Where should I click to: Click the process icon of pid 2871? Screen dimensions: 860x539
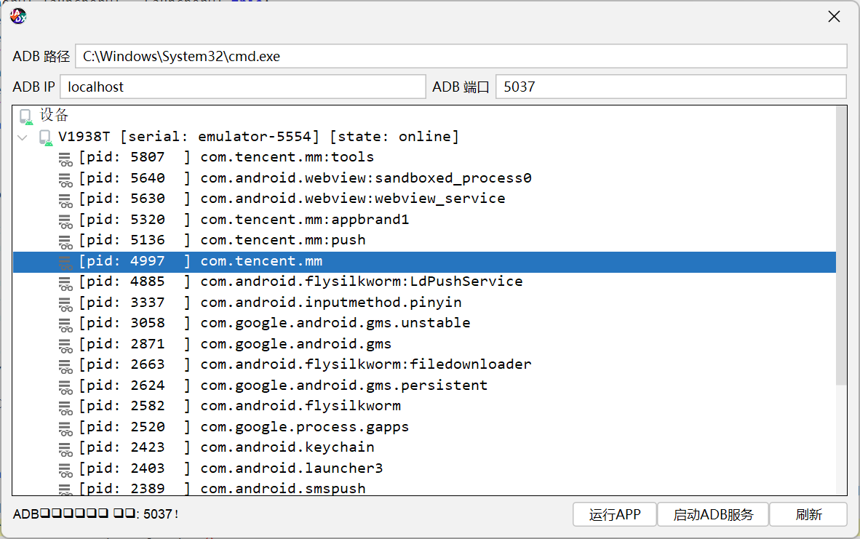click(x=65, y=345)
